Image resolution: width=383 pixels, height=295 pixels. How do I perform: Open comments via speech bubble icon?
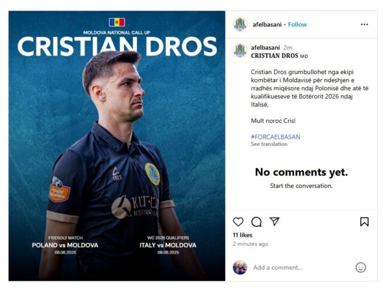[256, 222]
